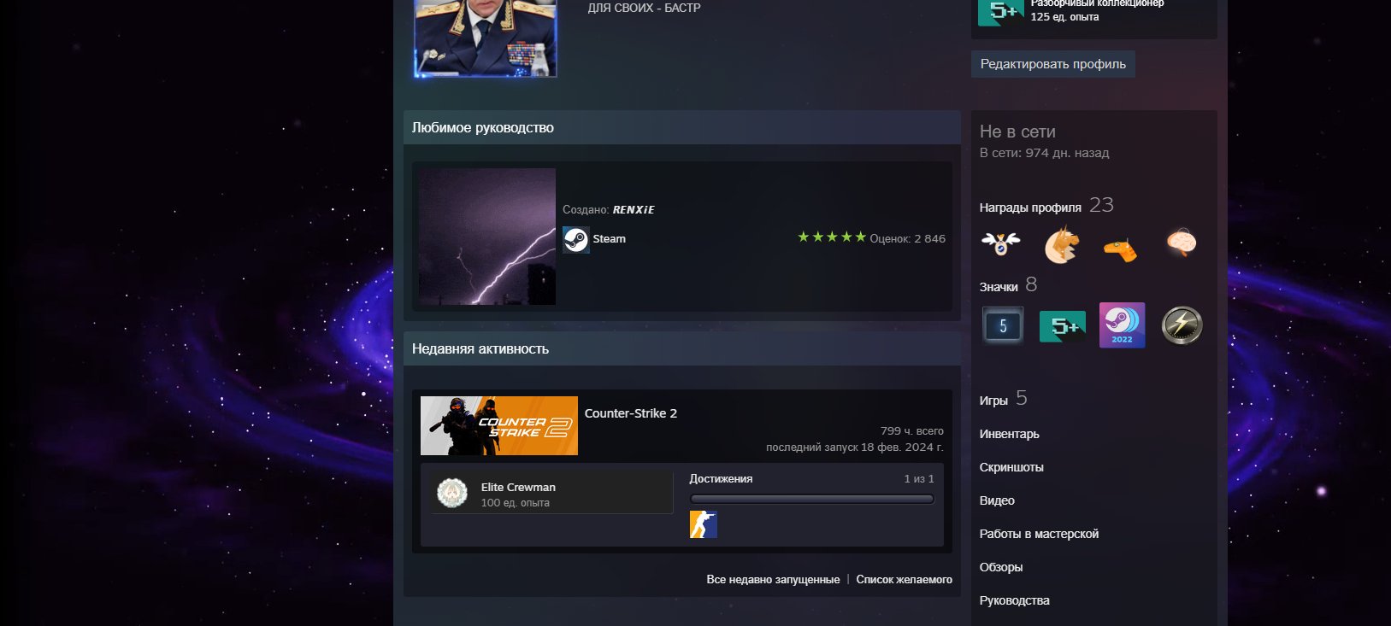Click the Elite Crewman badge name
The width and height of the screenshot is (1391, 626).
point(518,487)
